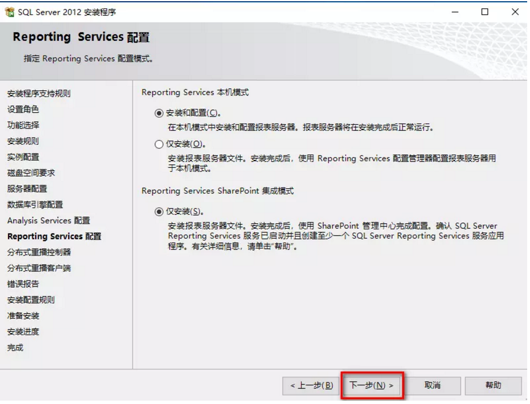Click 安装程序支持规则 step in sidebar
530x404 pixels.
(39, 93)
